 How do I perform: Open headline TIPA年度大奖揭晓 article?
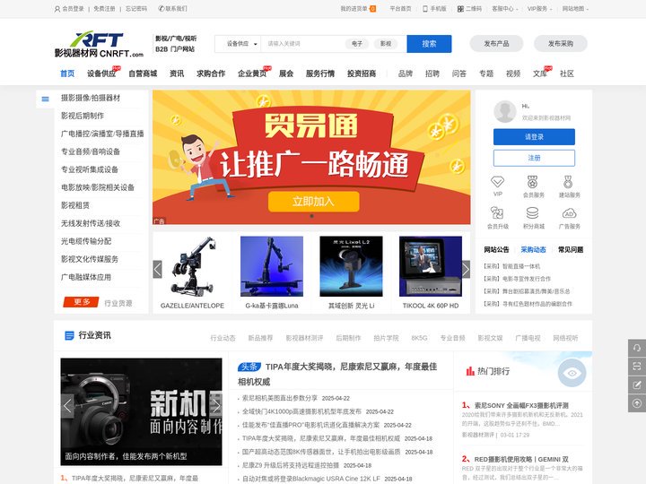[337, 374]
